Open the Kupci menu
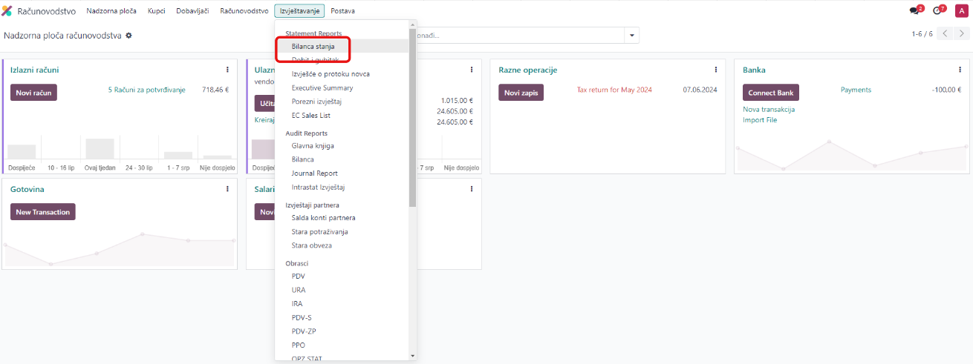Screen dimensions: 973x364 (x=156, y=11)
